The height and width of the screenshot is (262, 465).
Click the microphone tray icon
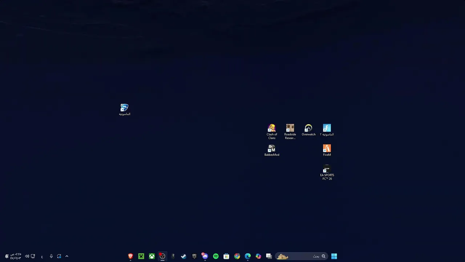[51, 256]
